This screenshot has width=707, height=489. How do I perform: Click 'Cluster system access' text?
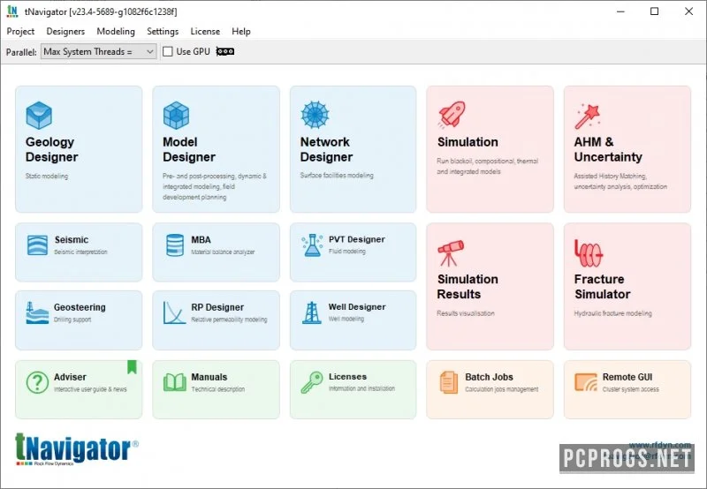click(x=630, y=389)
